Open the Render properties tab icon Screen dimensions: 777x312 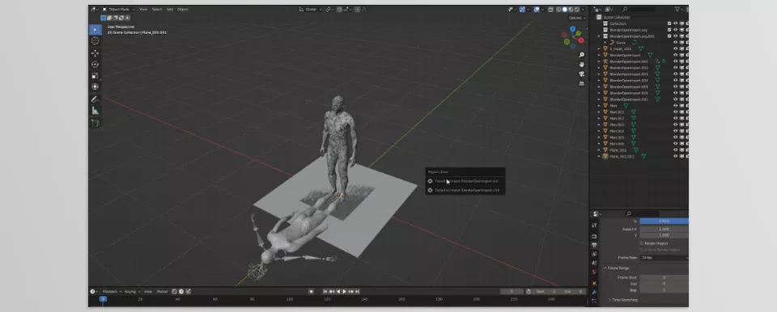pos(594,236)
